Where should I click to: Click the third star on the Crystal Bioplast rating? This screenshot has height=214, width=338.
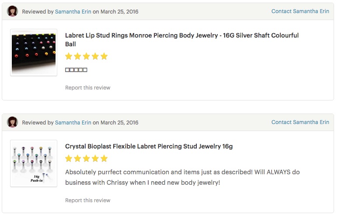[x=86, y=159]
